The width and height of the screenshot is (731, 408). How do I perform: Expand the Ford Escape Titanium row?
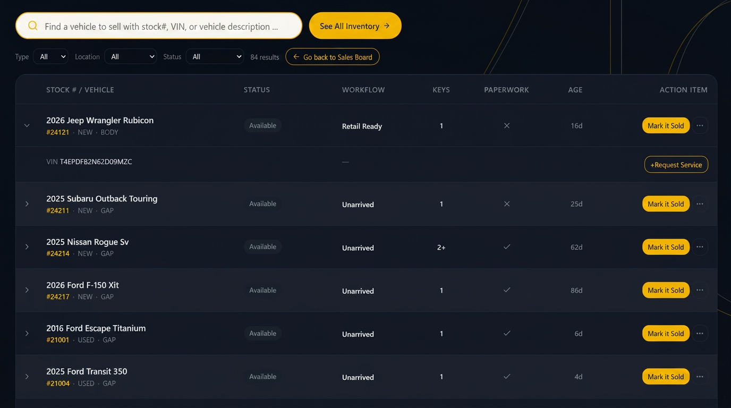tap(27, 334)
